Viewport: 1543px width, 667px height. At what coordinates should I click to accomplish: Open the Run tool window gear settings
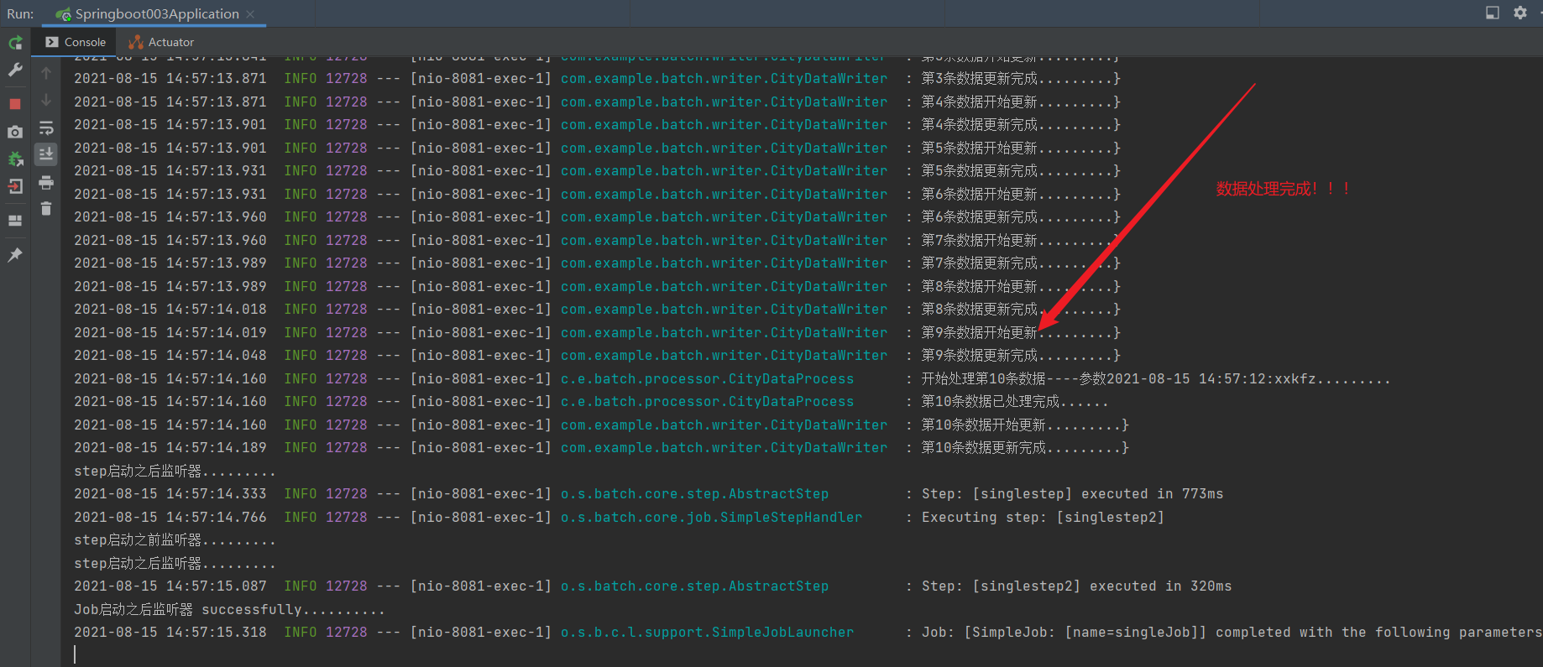click(1520, 13)
